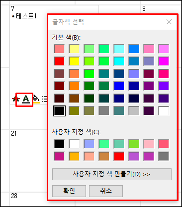Choose hot pink basic color swatch
Image resolution: width=182 pixels, height=207 pixels.
tap(164, 74)
